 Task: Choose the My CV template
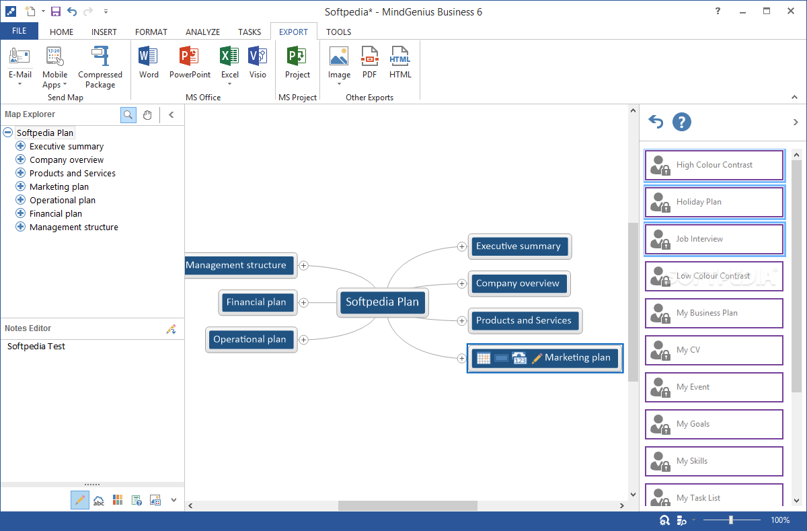click(x=714, y=350)
